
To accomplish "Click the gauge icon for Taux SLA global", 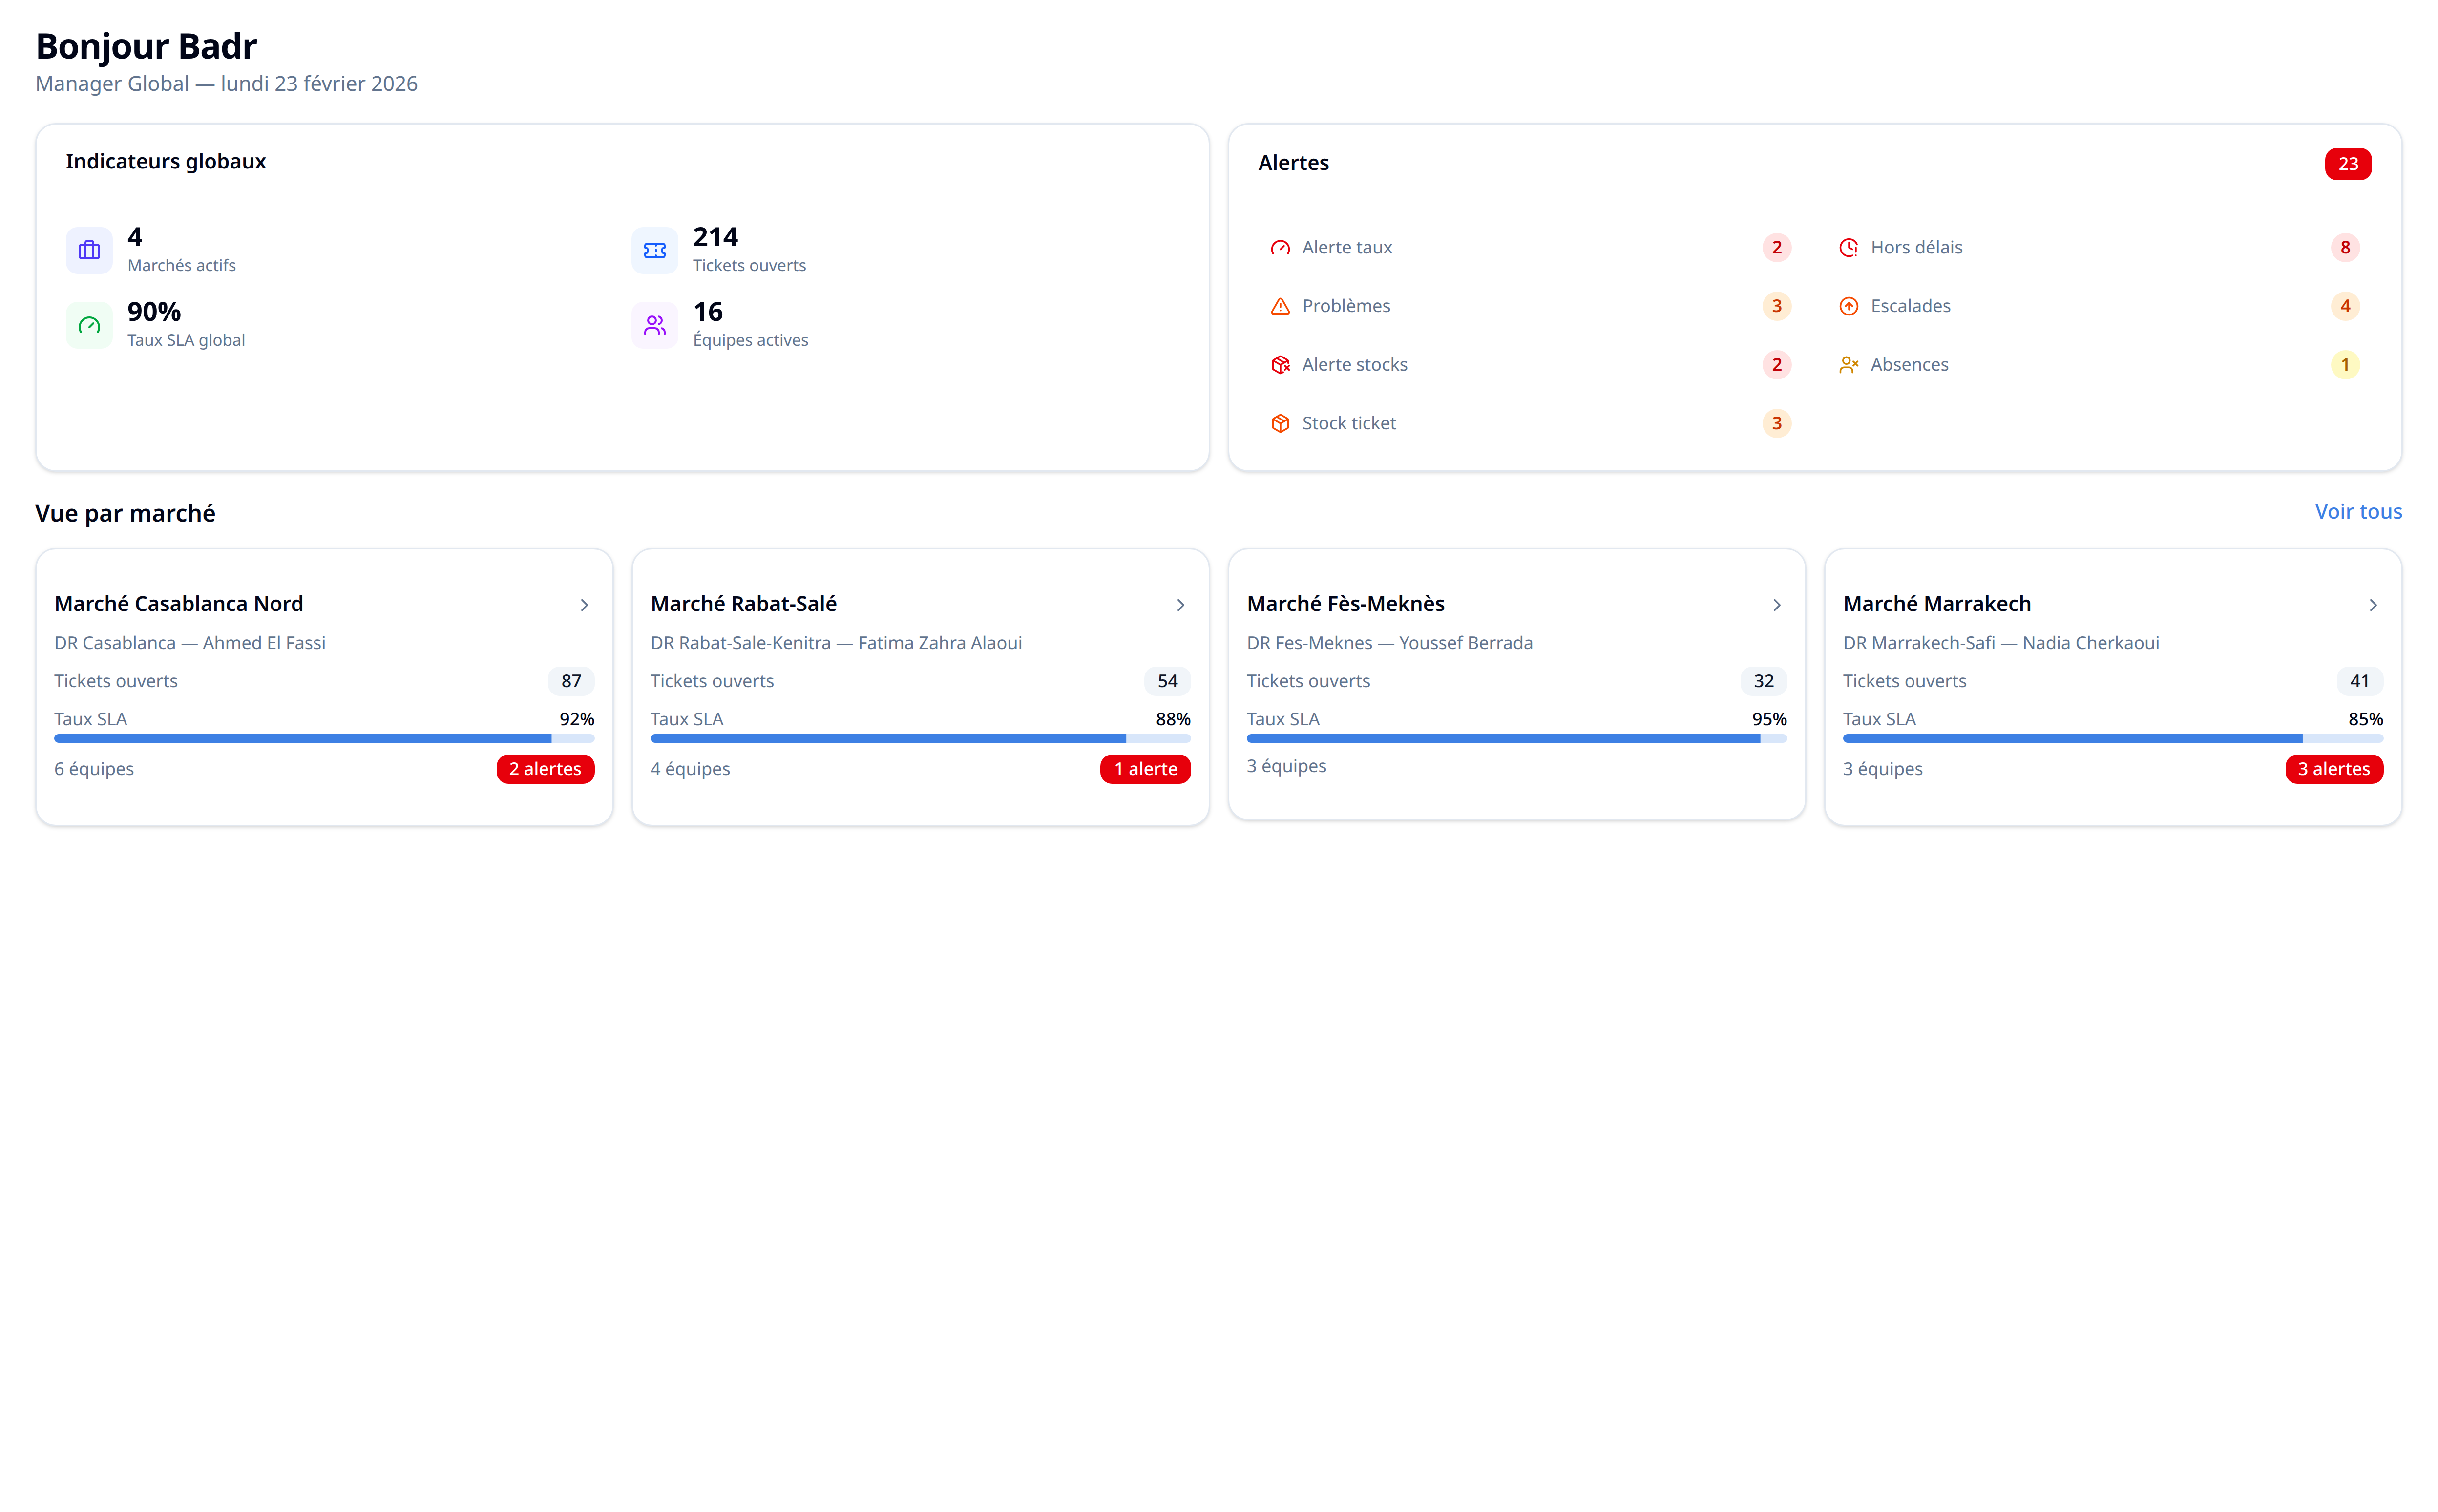I will click(89, 325).
